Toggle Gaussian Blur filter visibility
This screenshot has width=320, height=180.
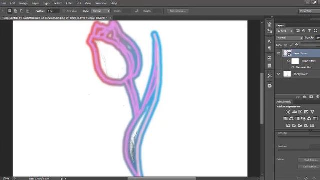pos(293,67)
